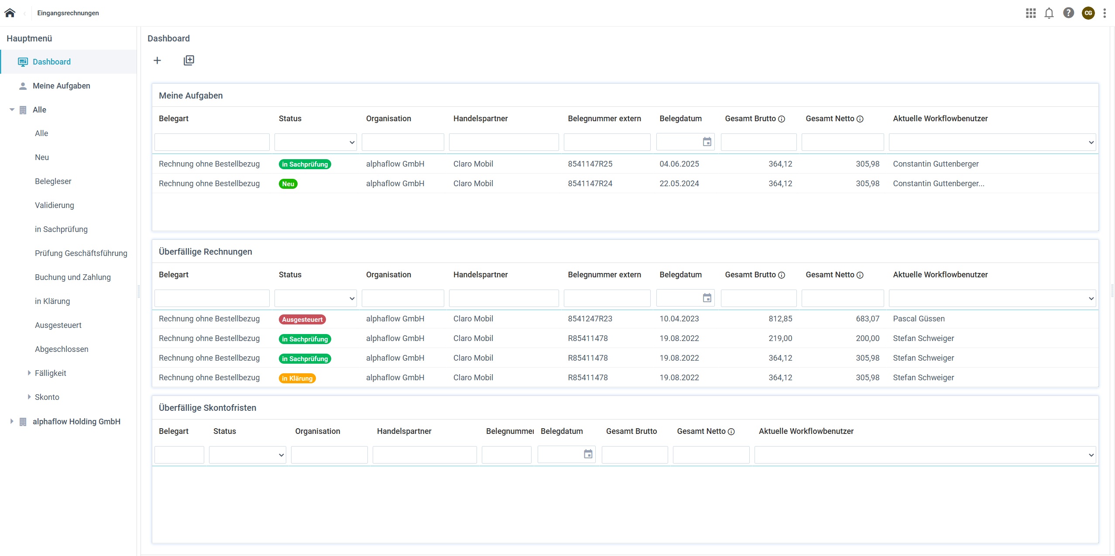Click the Ausgesteuert status invoice row
The image size is (1115, 556).
pos(302,319)
